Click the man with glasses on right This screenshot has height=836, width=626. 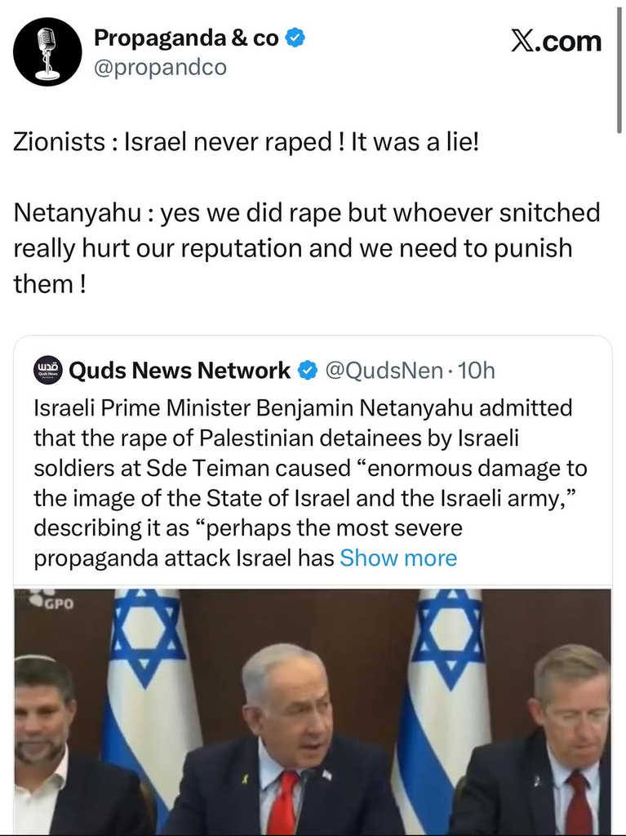coord(571,735)
